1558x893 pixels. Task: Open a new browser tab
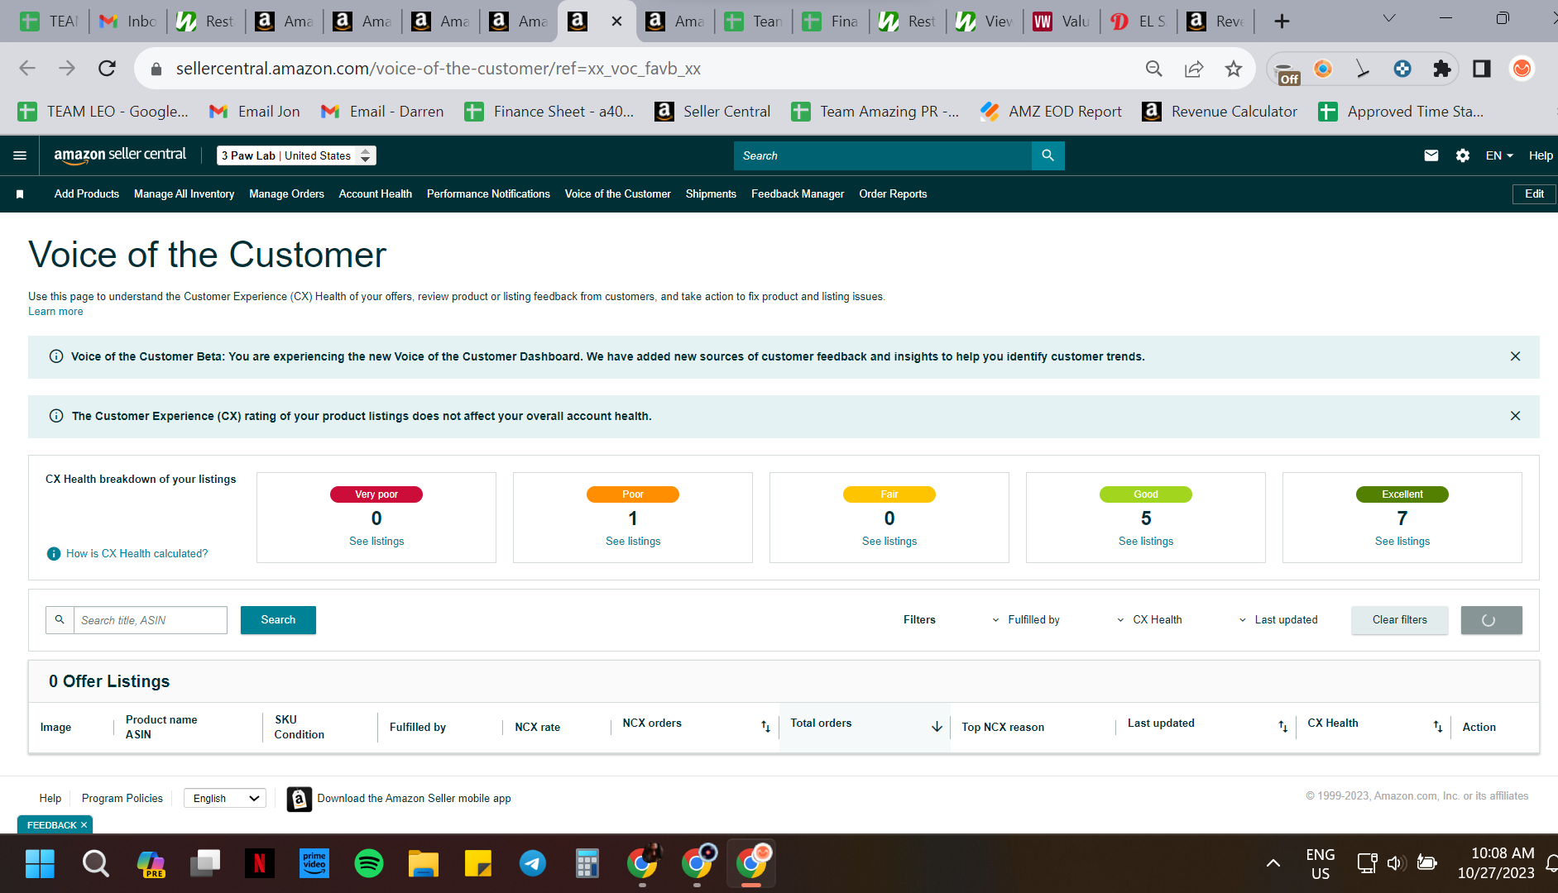1282,21
